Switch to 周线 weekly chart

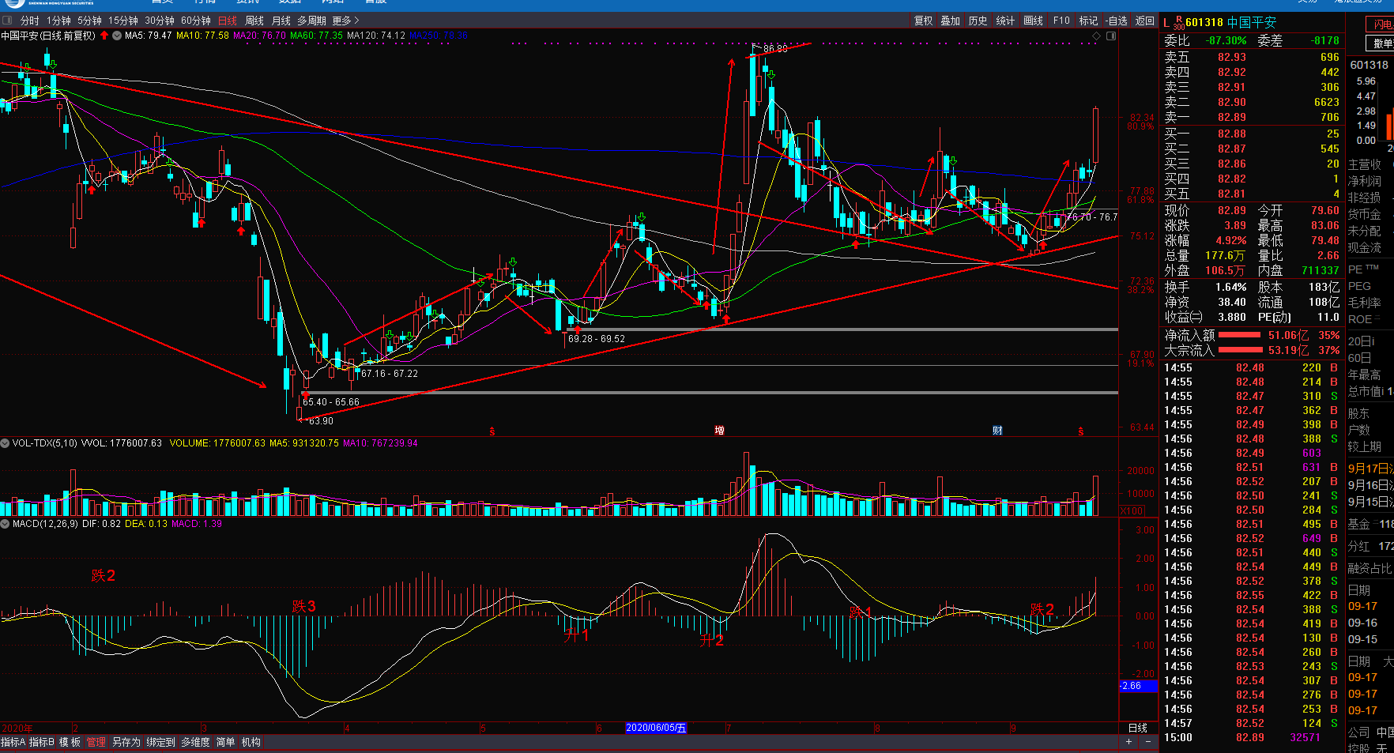pyautogui.click(x=254, y=21)
